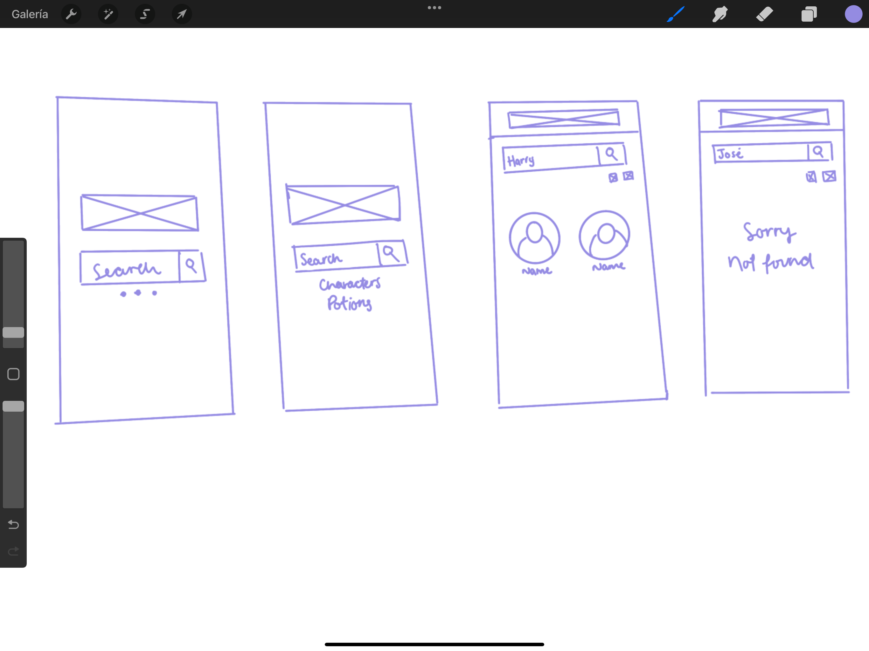Click the upper brush size slider track

pos(13,283)
